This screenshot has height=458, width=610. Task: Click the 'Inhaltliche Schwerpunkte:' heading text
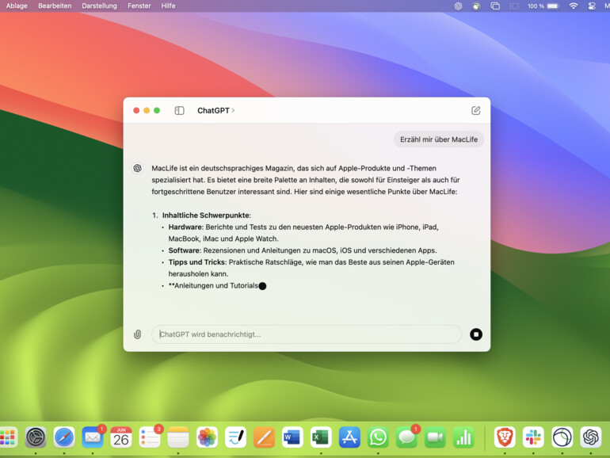tap(207, 216)
